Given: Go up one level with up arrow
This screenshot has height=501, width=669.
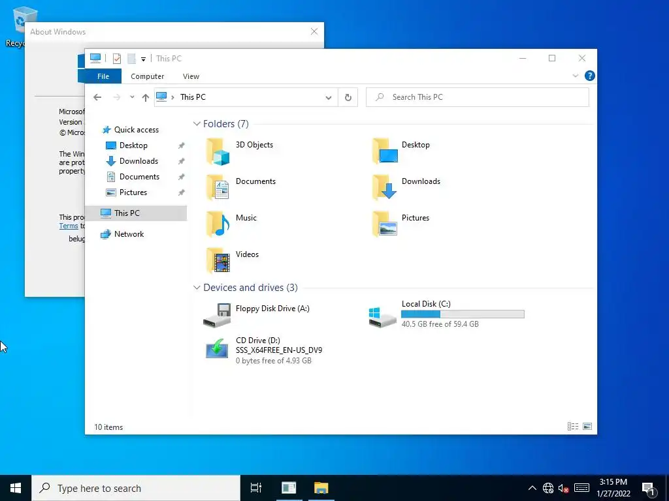Looking at the screenshot, I should pos(146,98).
